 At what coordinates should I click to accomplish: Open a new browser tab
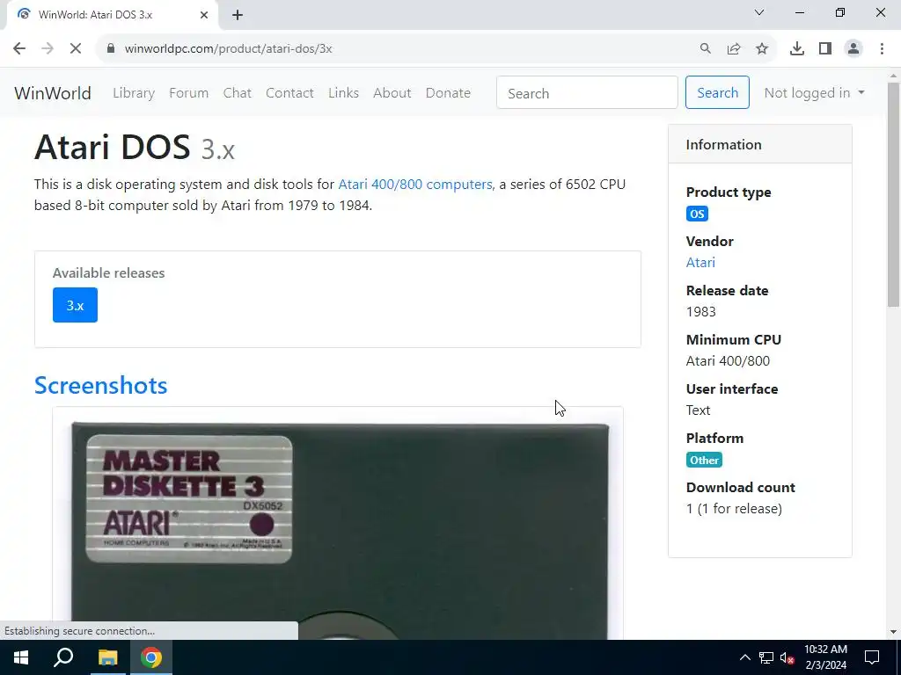click(x=238, y=15)
